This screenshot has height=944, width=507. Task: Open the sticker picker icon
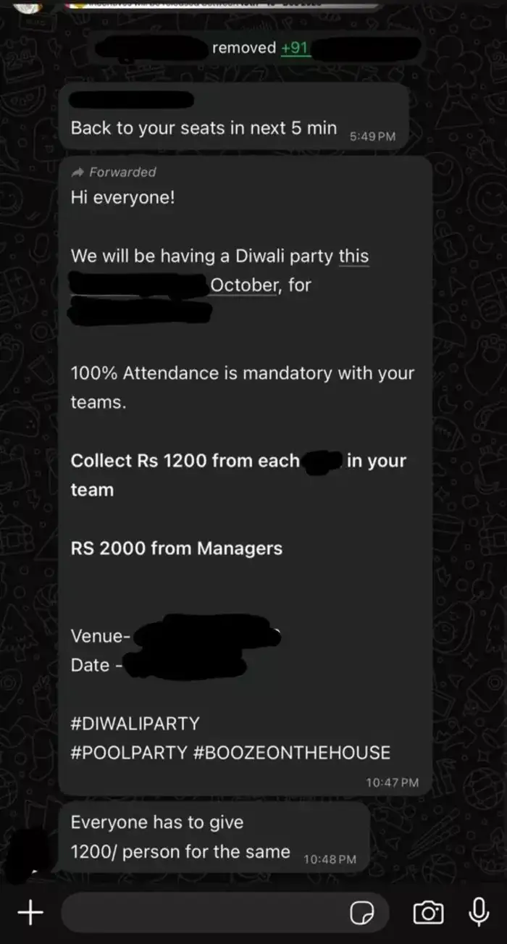point(361,914)
